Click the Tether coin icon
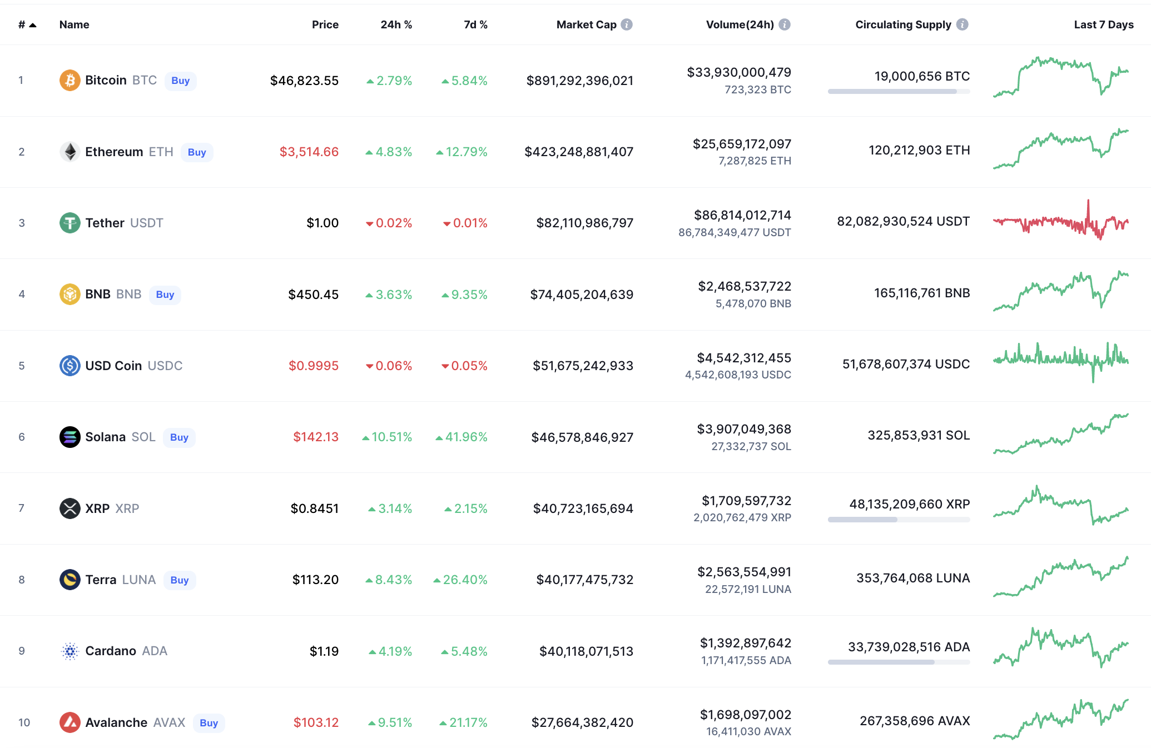The height and width of the screenshot is (748, 1151). [70, 223]
